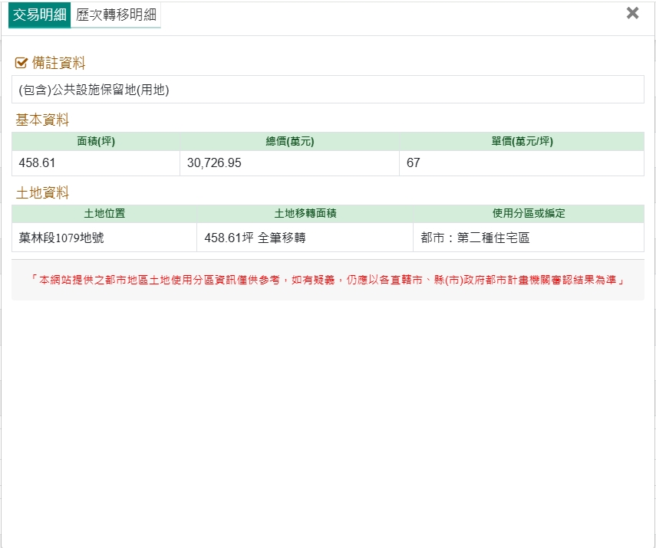Select the 菓林段1079地號 land location cell
Screen dimensions: 656x548
[x=61, y=238]
